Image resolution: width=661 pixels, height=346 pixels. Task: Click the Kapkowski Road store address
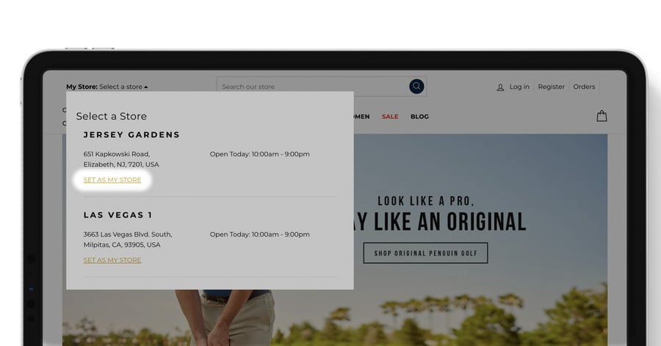(121, 159)
